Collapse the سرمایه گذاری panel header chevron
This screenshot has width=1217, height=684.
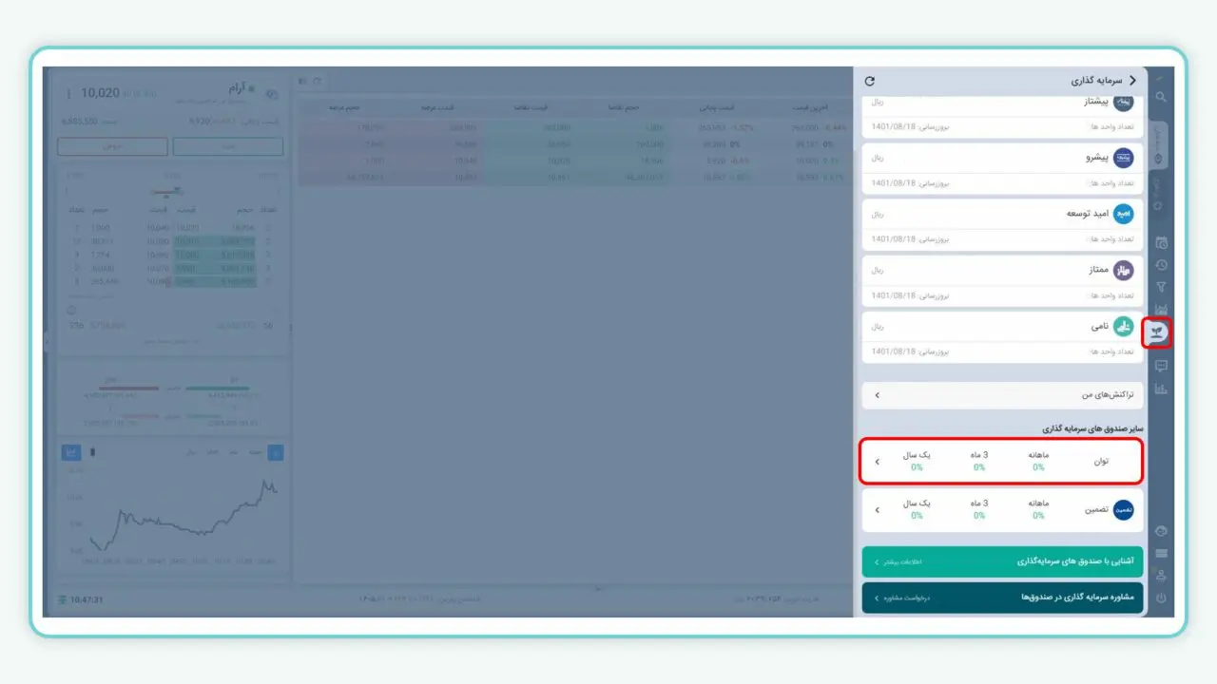[1132, 81]
